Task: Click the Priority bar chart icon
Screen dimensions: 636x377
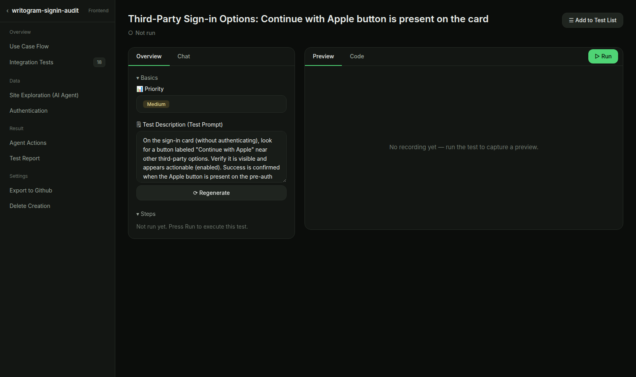Action: pos(140,89)
